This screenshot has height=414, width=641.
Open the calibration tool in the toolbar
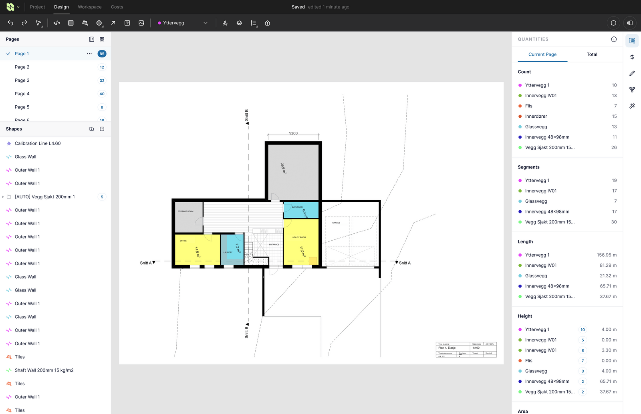(225, 23)
